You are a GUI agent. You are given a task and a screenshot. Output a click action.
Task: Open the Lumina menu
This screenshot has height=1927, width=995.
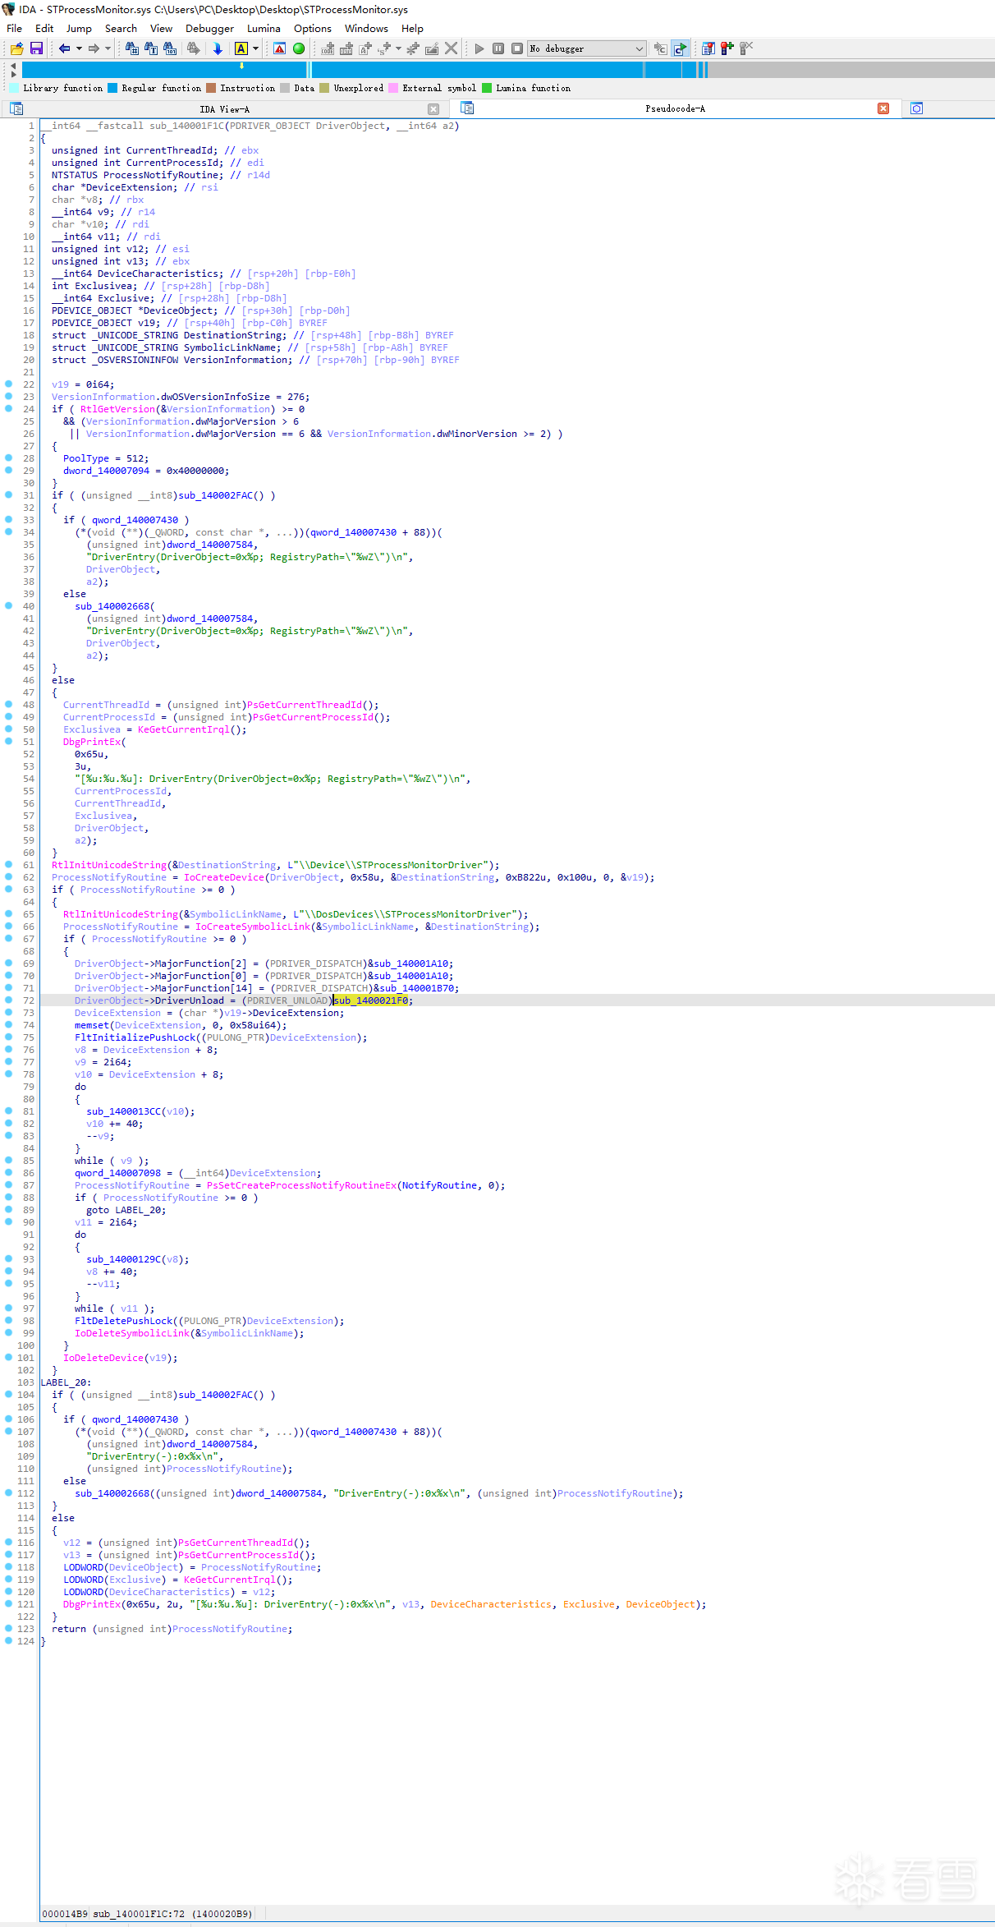(264, 29)
